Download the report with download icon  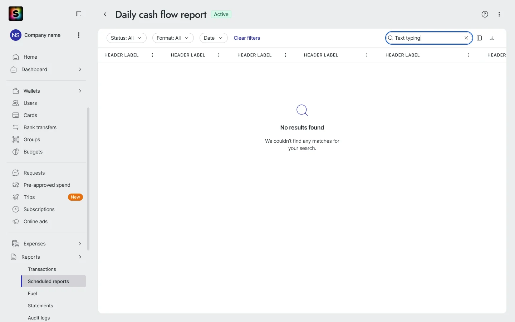point(492,38)
